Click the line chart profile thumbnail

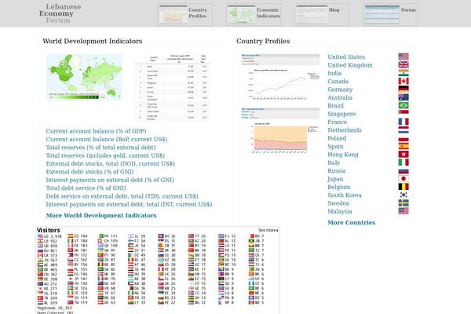coord(280,78)
